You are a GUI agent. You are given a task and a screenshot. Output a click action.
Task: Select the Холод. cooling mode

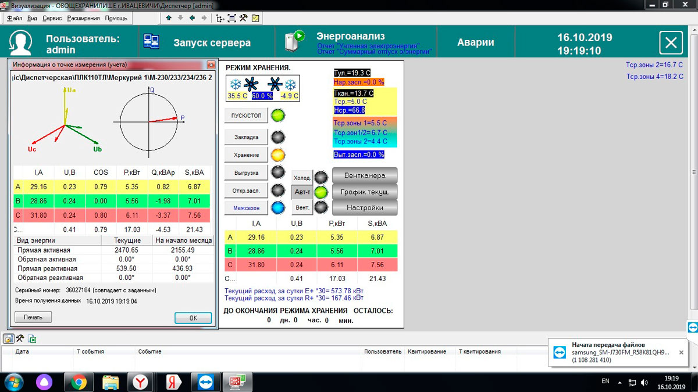pos(302,178)
